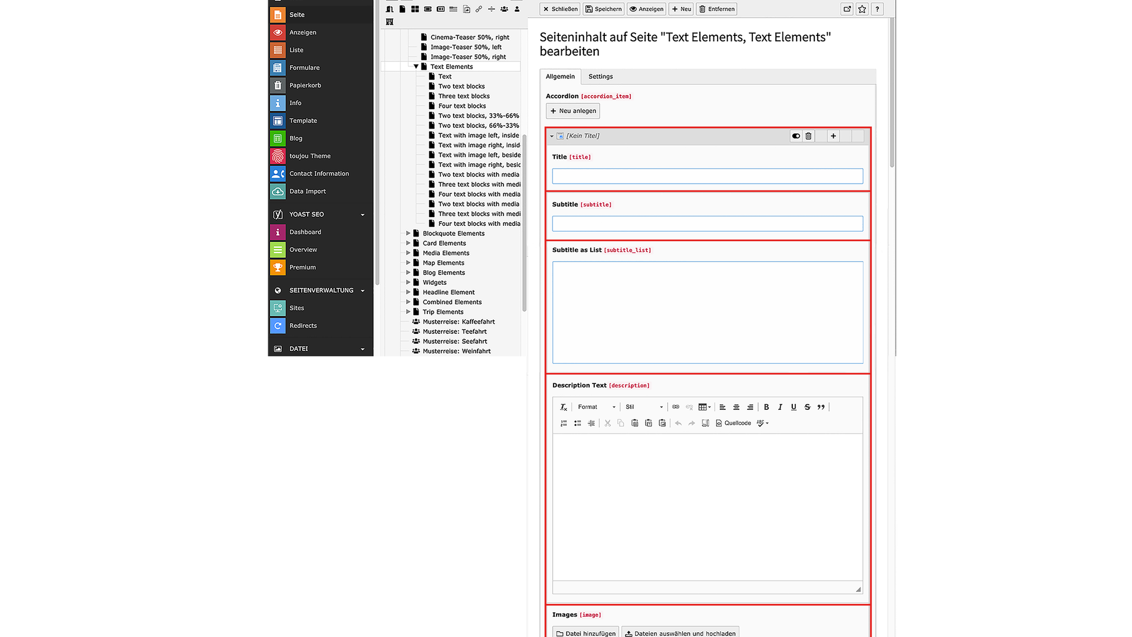1132x637 pixels.
Task: Bookmark page with star icon
Action: tap(862, 9)
